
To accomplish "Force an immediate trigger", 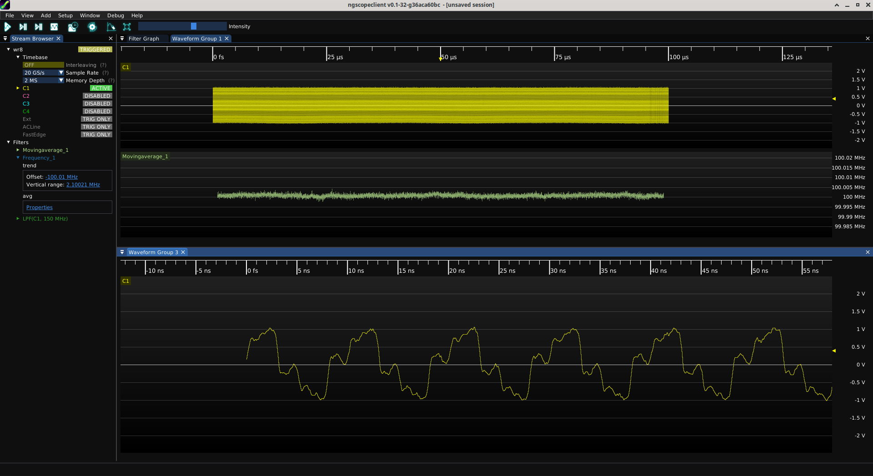I will pos(39,27).
